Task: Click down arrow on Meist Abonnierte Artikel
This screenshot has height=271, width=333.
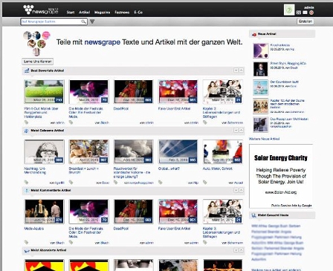Action: [236, 250]
